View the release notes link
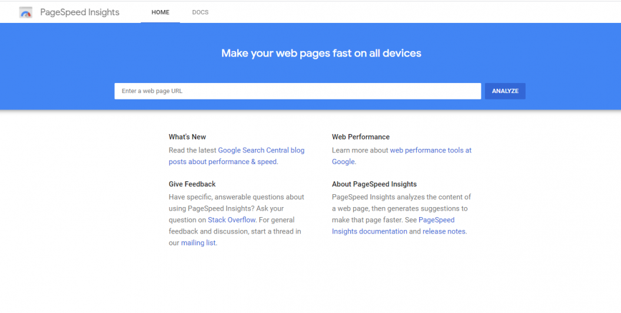 click(x=444, y=231)
